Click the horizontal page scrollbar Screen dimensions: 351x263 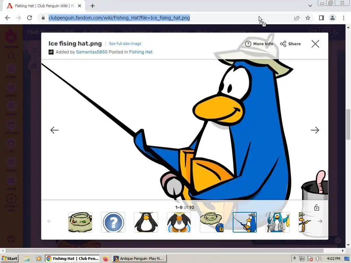click(x=165, y=250)
